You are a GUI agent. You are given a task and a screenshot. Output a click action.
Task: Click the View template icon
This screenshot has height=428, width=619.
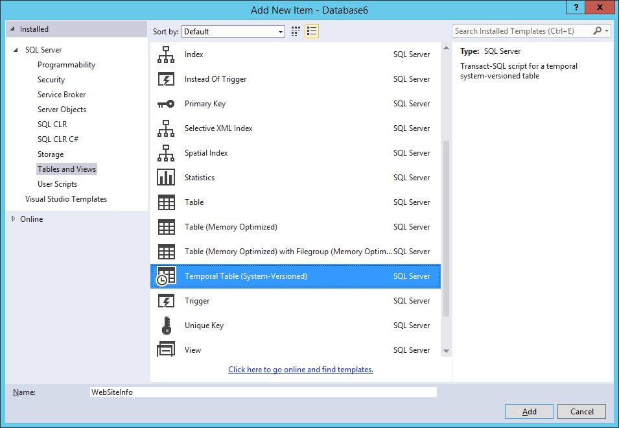(x=166, y=350)
